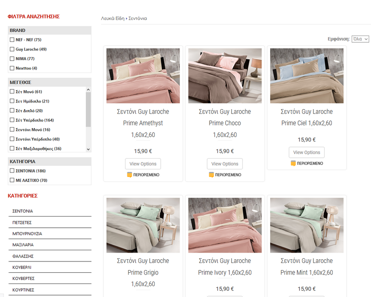Enable the NIMA (77) brand filter
The image size is (371, 297).
12,59
